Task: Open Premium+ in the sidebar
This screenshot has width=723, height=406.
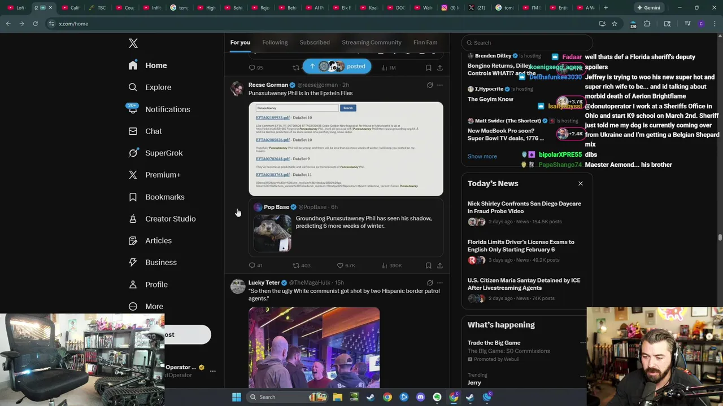Action: [x=154, y=175]
